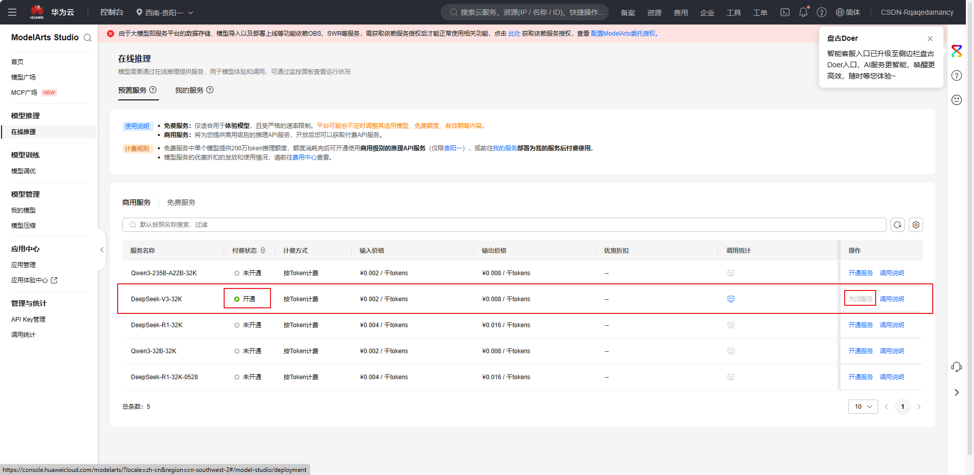The image size is (974, 475).
Task: Open page size dropdown showing 10
Action: pyautogui.click(x=863, y=407)
